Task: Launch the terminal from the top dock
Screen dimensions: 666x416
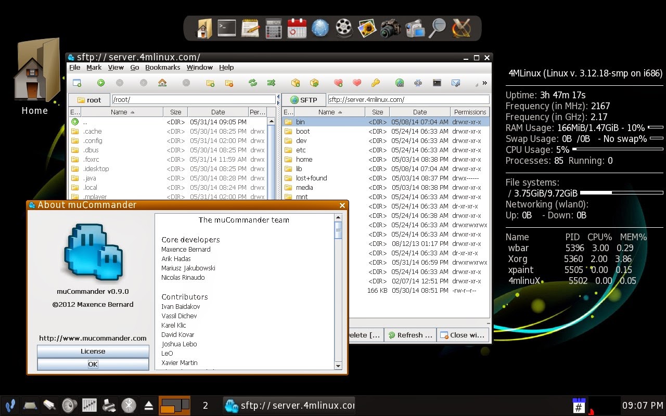Action: click(227, 28)
